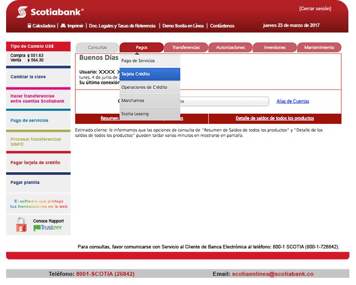Click Detalle de saldos de todos los productos
This screenshot has height=285, width=356.
[x=275, y=118]
